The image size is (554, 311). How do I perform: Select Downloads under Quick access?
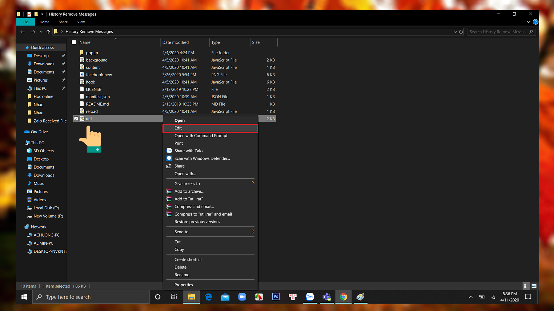44,64
